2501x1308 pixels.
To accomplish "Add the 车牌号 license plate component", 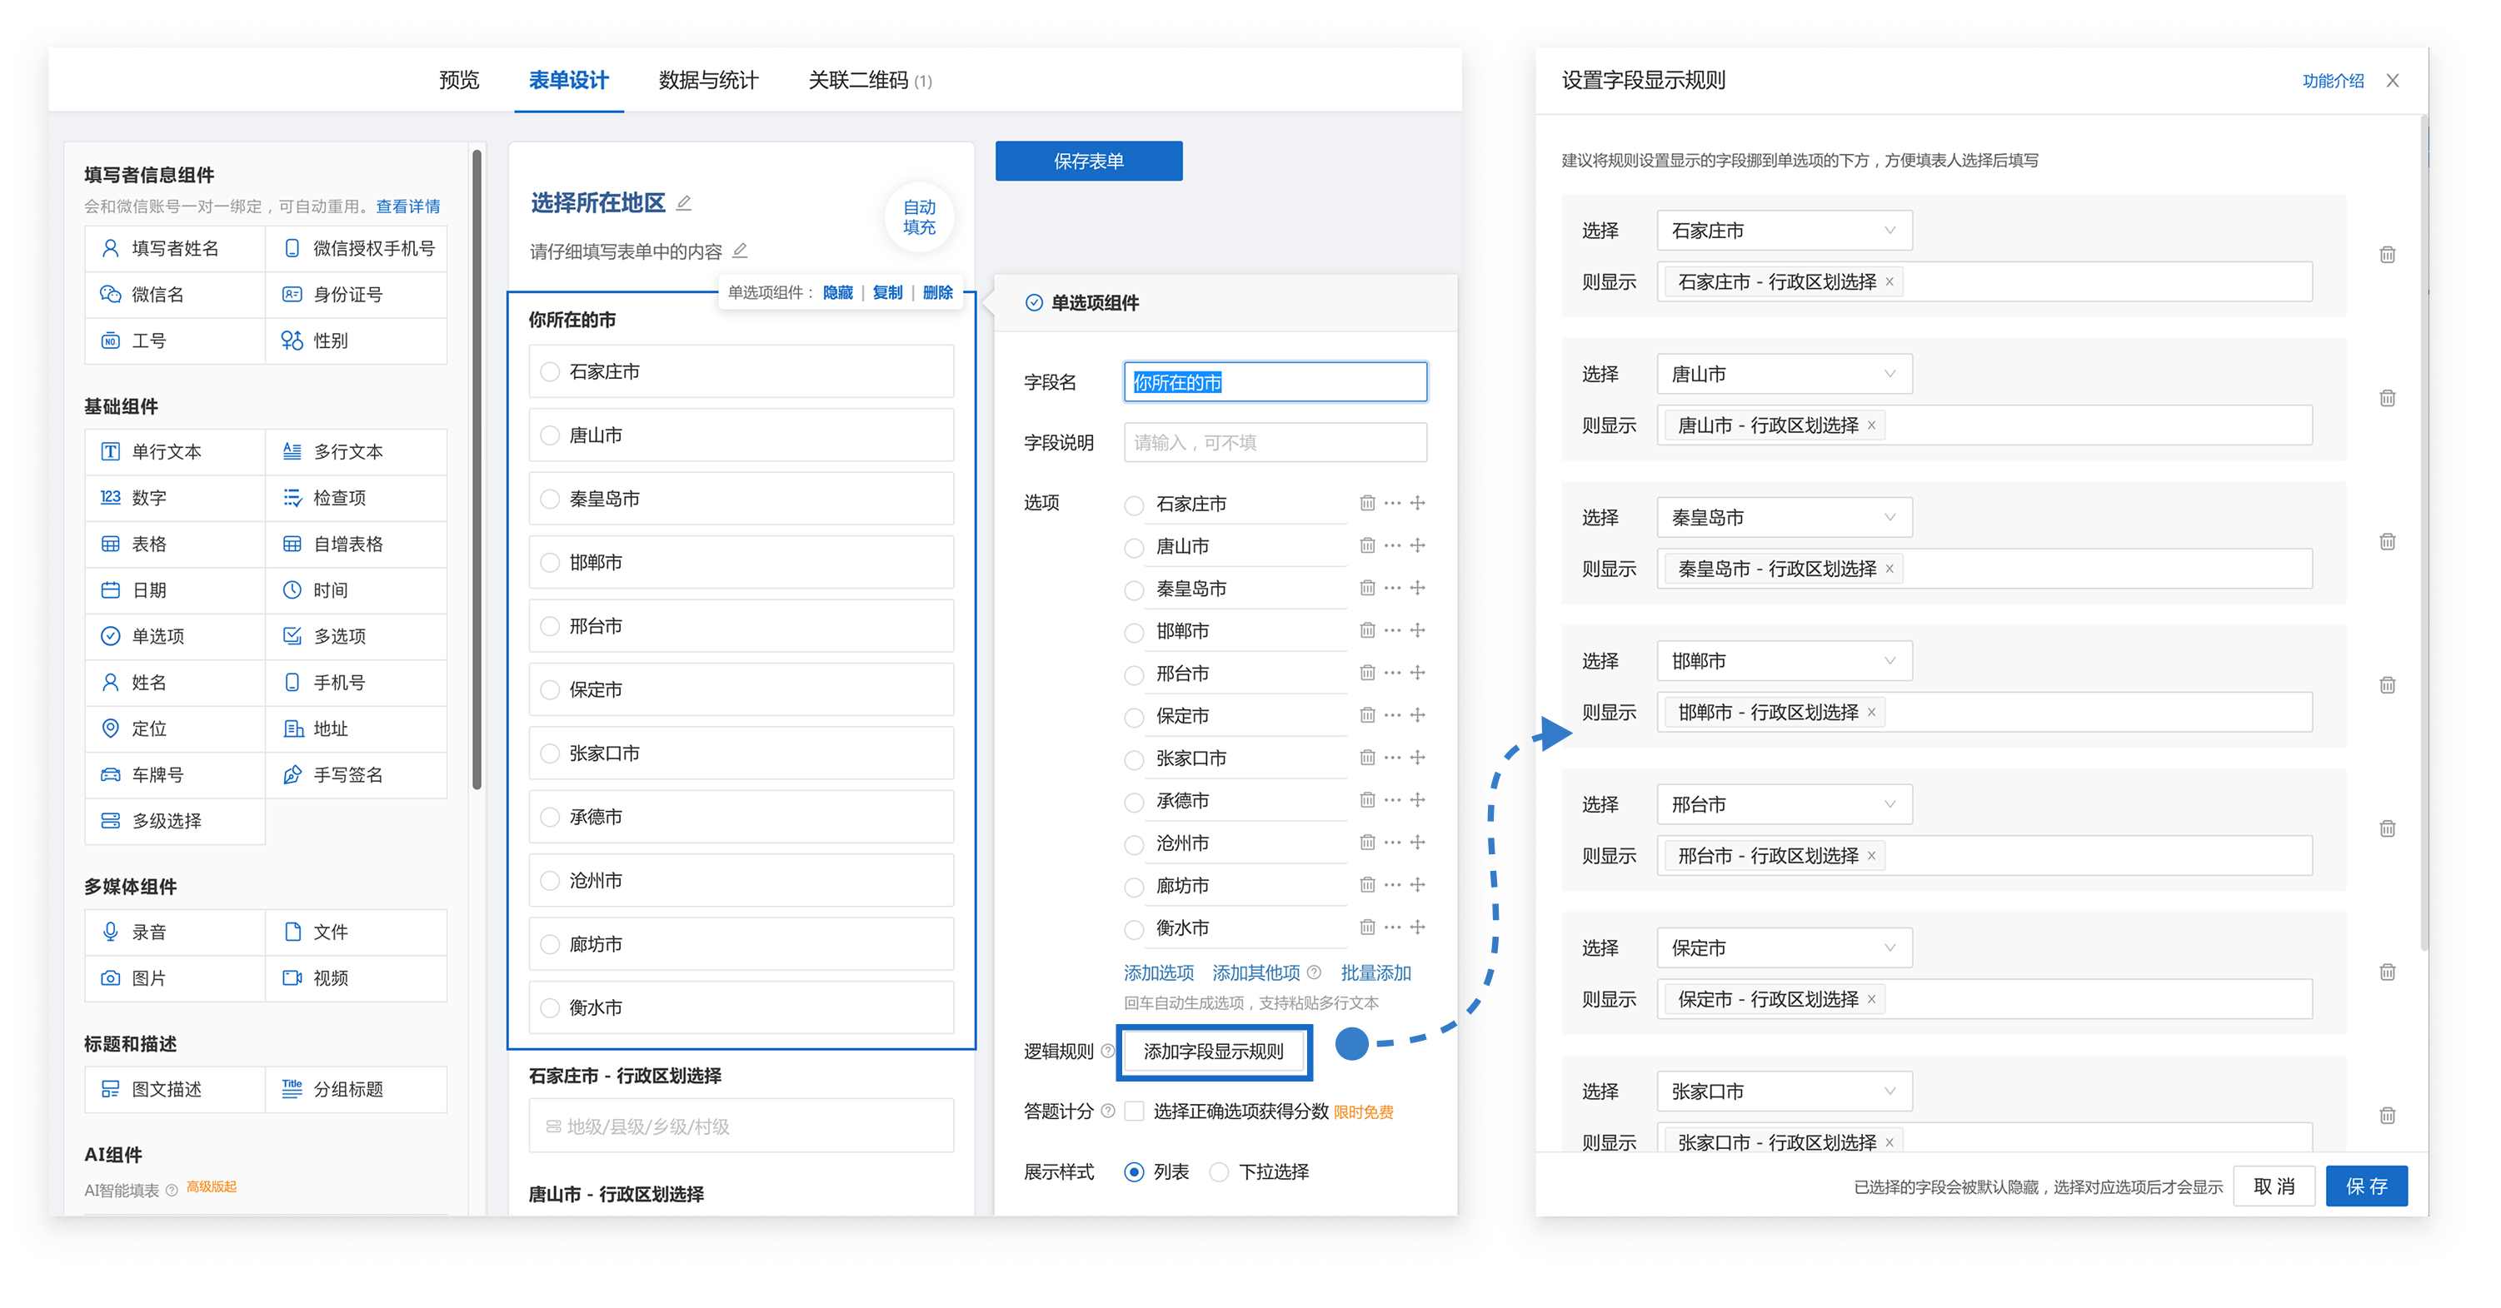I will coord(157,774).
